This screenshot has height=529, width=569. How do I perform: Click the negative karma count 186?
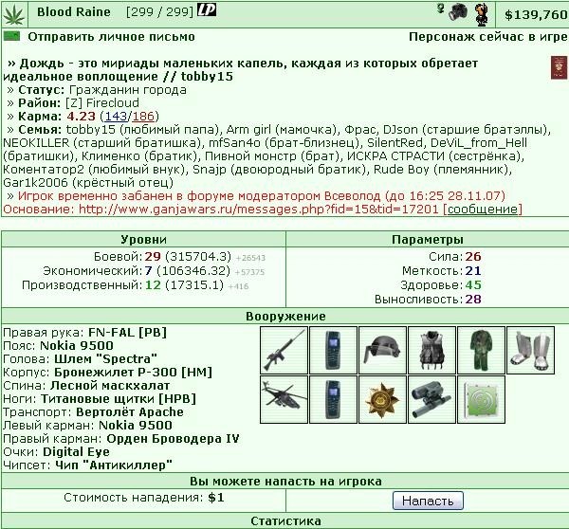[x=143, y=116]
